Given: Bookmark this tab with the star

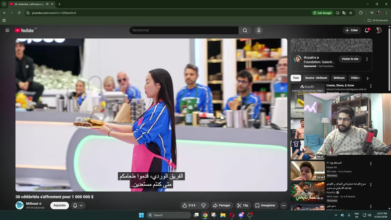Looking at the screenshot, I should [x=351, y=13].
